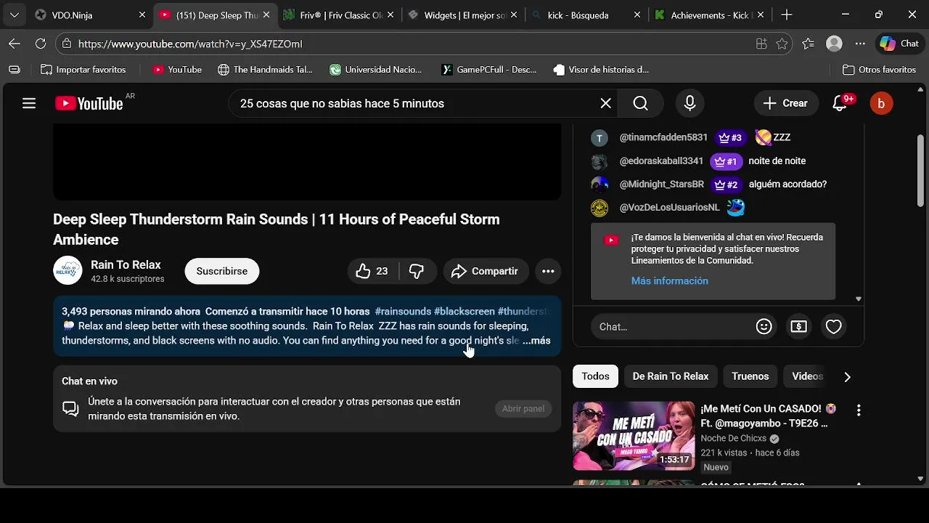Reload the page
Viewport: 929px width, 523px height.
click(x=41, y=44)
